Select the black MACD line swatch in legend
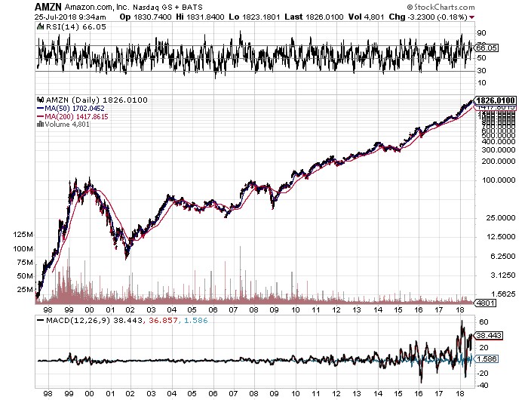The image size is (528, 400). [41, 321]
